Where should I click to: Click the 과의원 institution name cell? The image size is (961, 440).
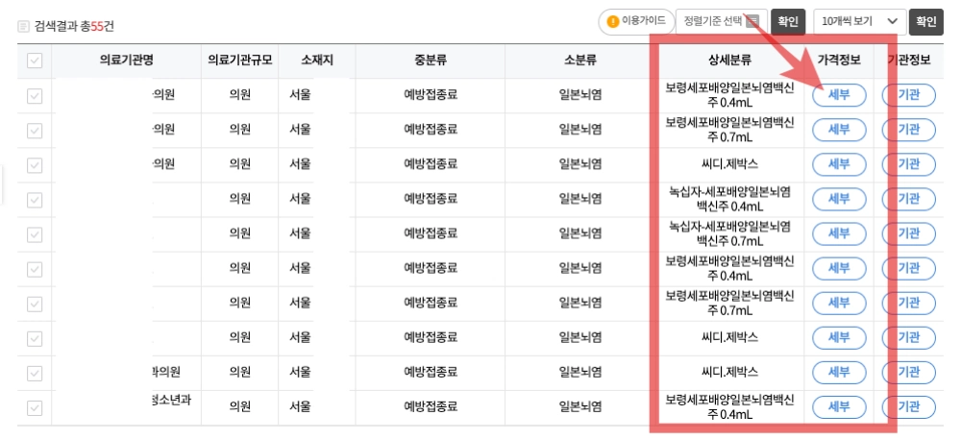[x=126, y=372]
